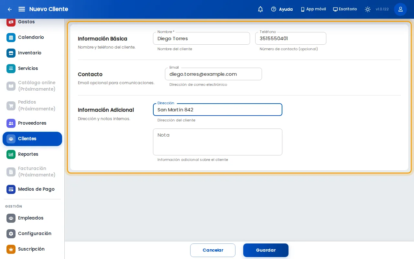Focus the Teléfono input field
Screen dimensions: 414x259
(x=291, y=38)
